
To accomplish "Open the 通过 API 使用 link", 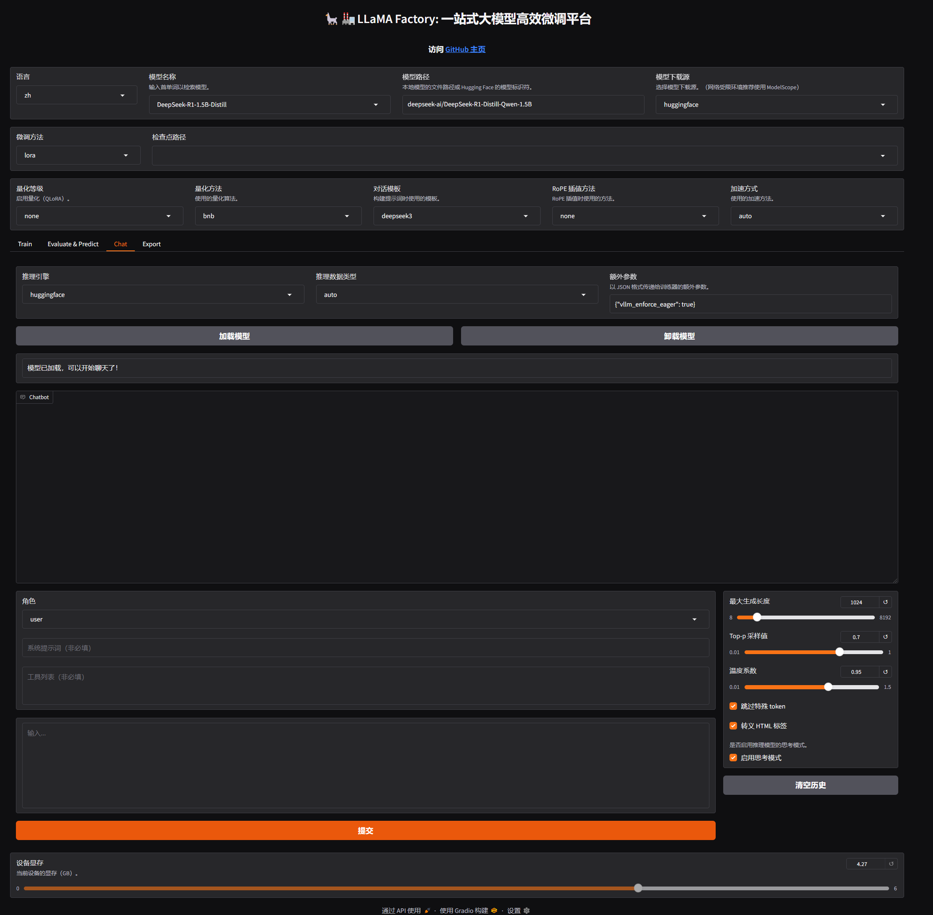I will click(405, 910).
